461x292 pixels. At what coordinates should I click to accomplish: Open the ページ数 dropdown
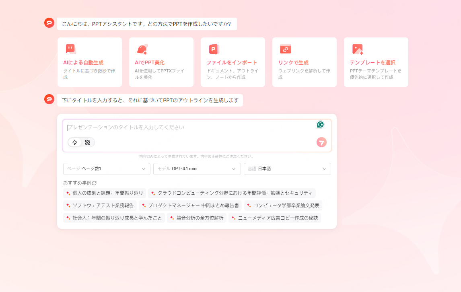click(x=107, y=169)
